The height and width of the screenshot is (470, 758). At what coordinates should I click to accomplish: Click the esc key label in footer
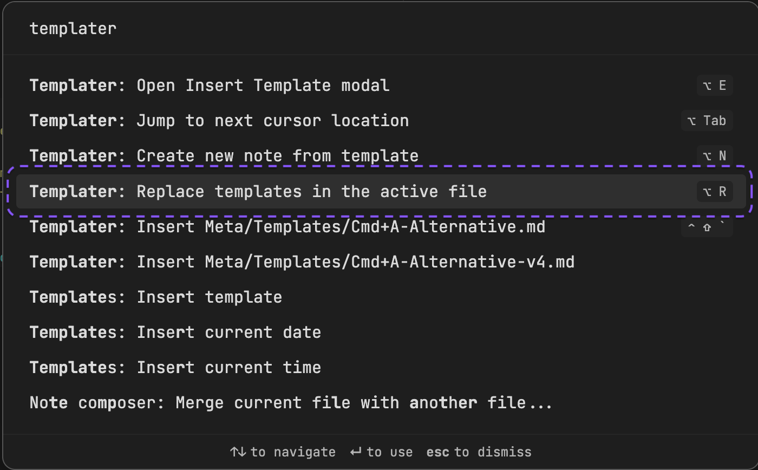coord(437,452)
